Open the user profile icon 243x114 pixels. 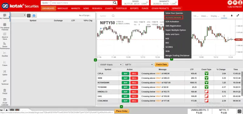[240, 3]
